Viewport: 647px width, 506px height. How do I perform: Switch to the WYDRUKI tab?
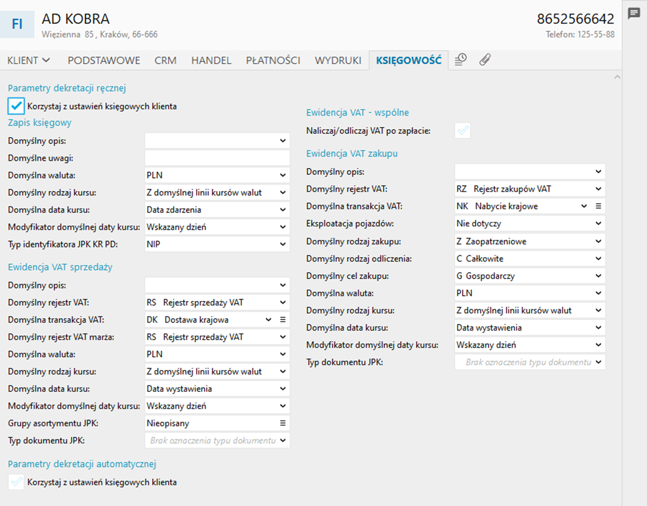(338, 60)
